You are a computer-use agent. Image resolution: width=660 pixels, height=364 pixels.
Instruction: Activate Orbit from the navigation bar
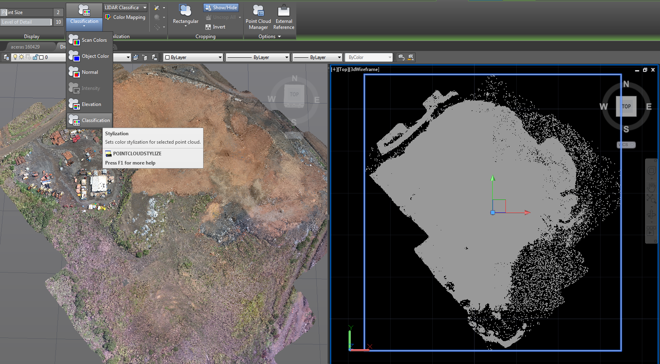(x=652, y=214)
